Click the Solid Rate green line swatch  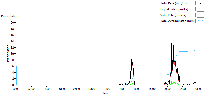tap(200, 15)
